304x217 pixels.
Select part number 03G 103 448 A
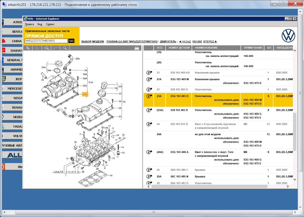[179, 152]
